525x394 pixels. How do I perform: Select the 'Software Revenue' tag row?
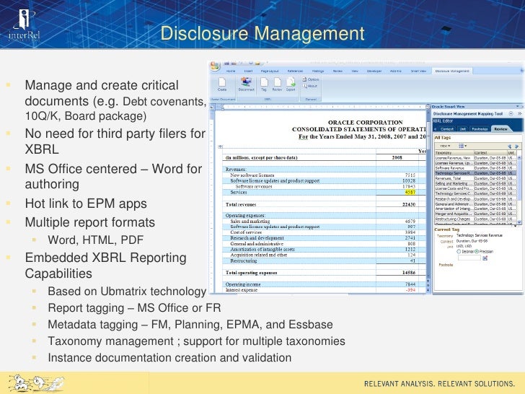pos(475,168)
